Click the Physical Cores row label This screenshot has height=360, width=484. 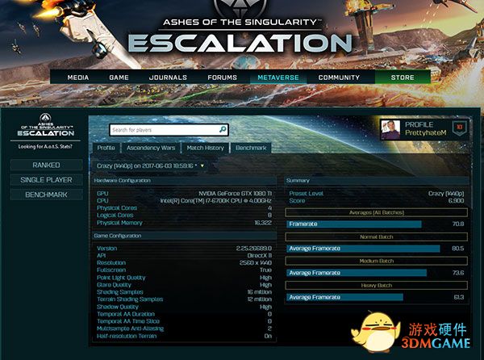click(117, 207)
